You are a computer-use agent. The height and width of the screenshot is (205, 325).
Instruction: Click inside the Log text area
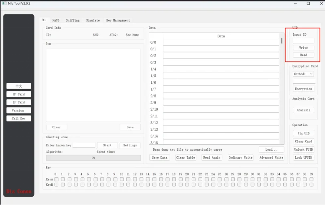click(x=93, y=85)
